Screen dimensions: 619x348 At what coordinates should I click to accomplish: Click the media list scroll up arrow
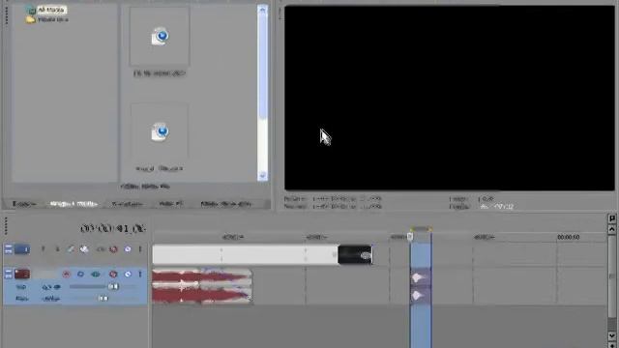262,10
